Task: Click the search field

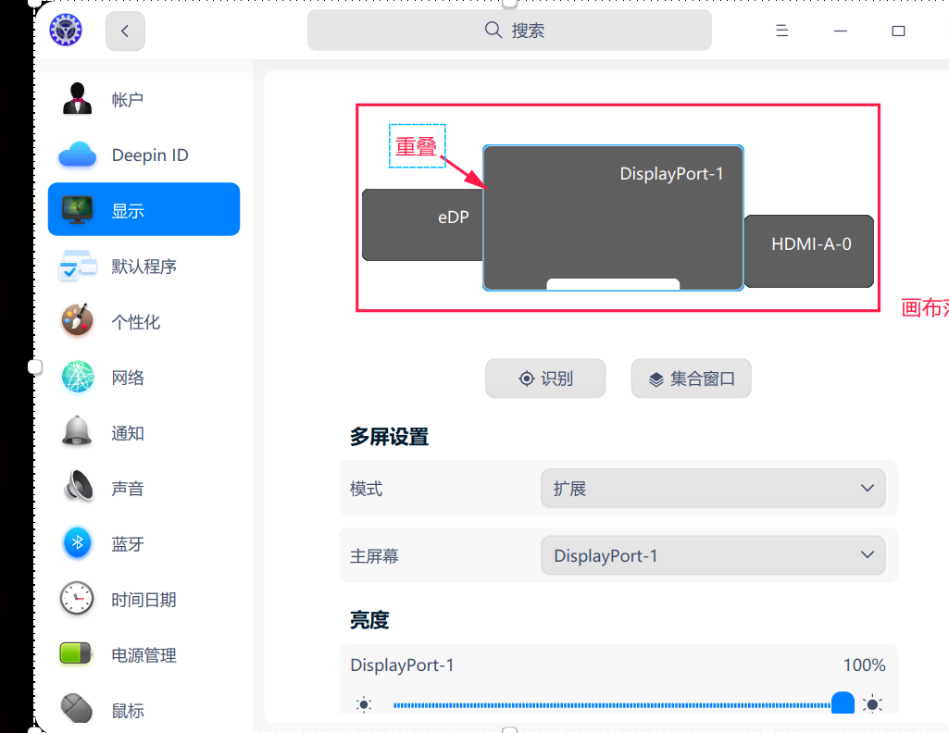Action: [x=509, y=31]
